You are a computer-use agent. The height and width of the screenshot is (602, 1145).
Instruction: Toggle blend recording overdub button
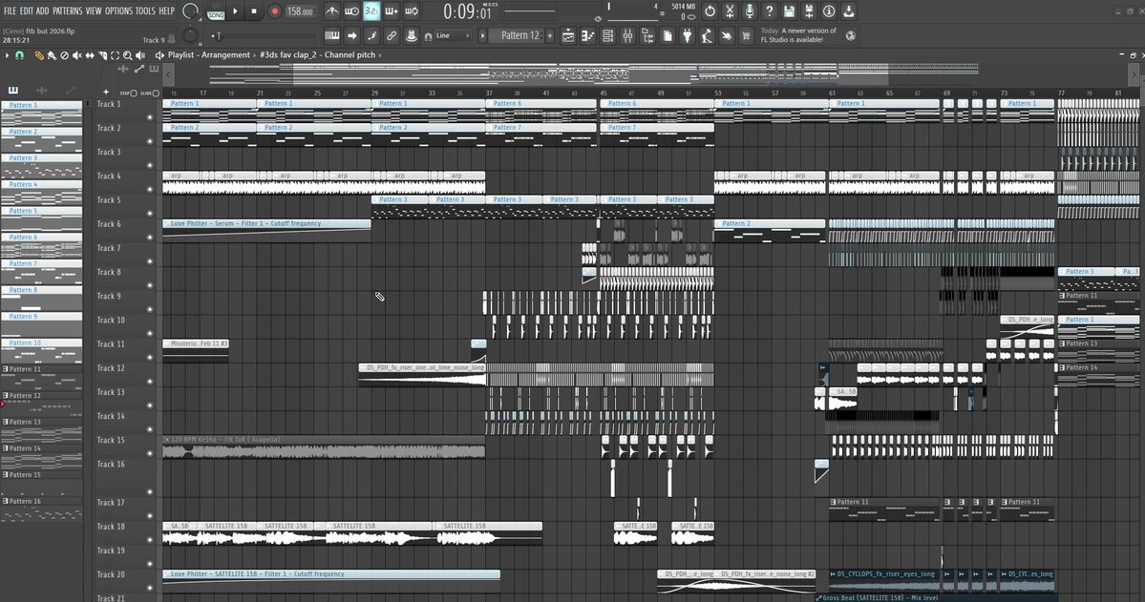pos(392,10)
